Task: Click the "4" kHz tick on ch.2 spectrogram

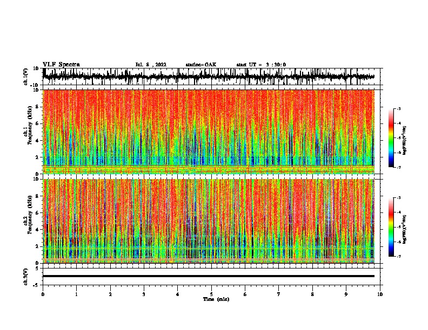Action: (37, 230)
